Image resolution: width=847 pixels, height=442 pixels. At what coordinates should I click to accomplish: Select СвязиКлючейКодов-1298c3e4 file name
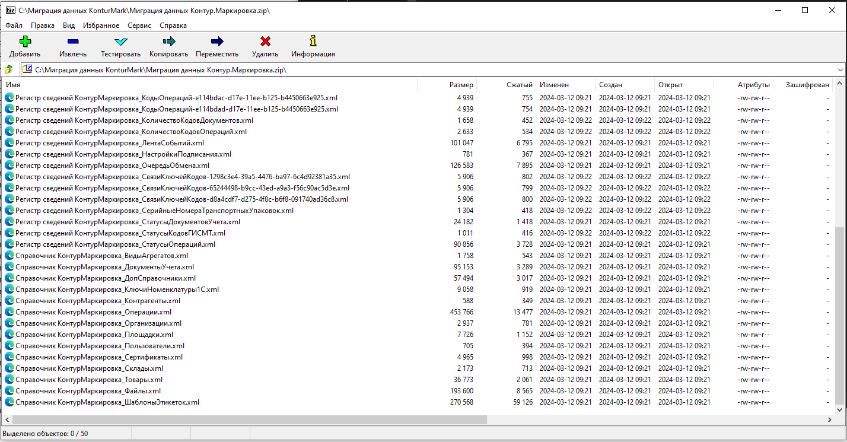(183, 177)
